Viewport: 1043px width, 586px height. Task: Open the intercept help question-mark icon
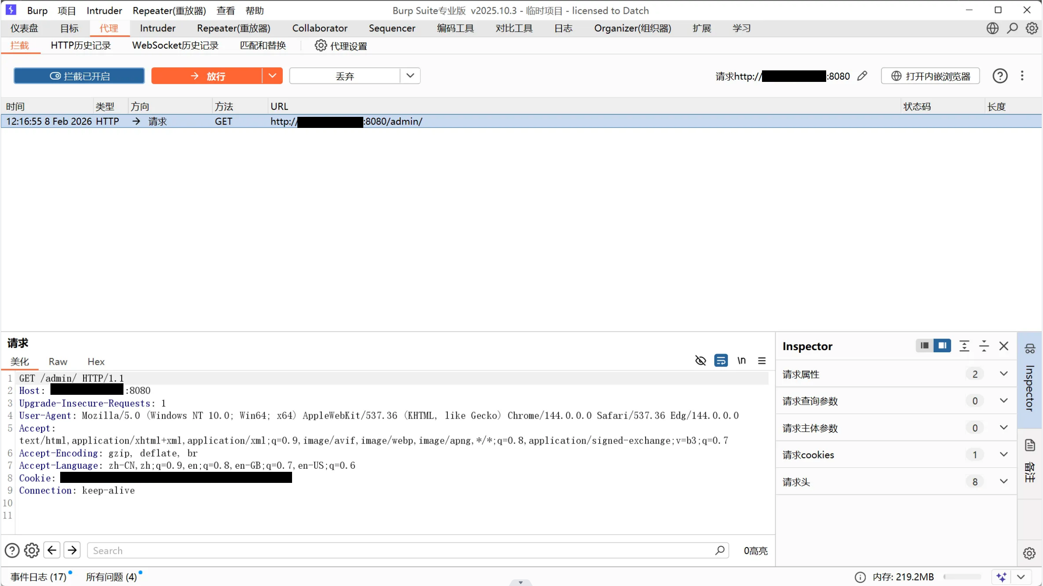1000,76
